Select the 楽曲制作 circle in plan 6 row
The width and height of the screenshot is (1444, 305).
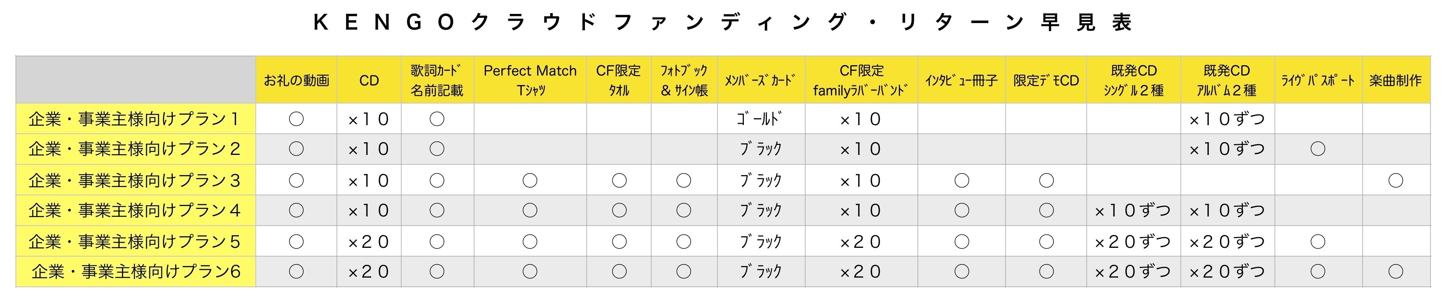point(1395,271)
